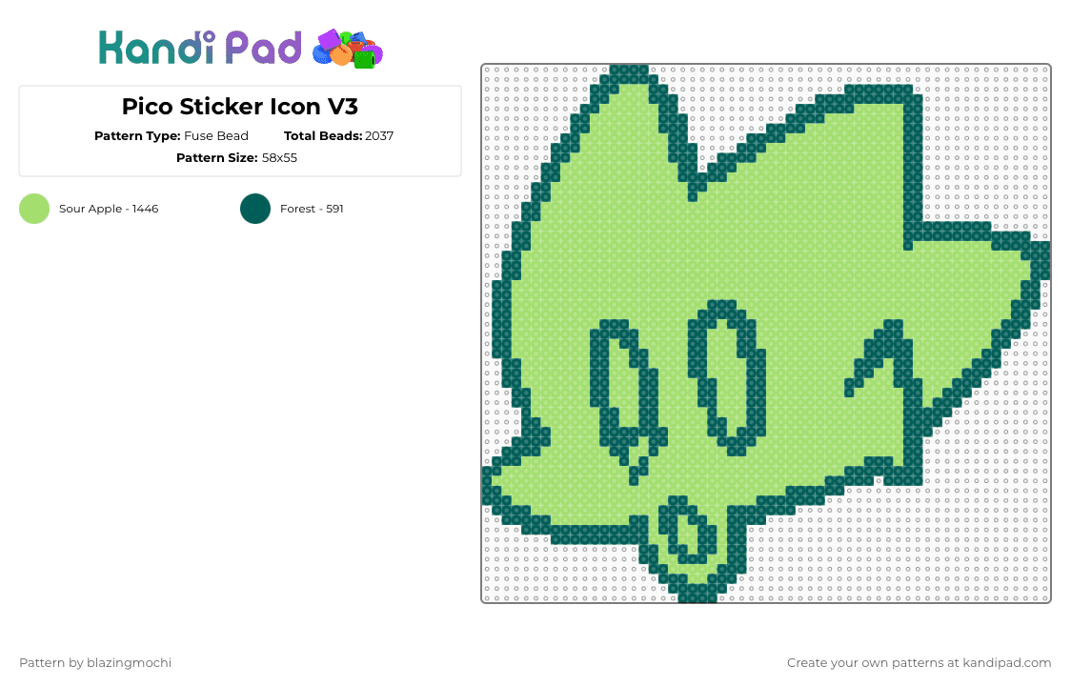Click the 'Pattern Size: 58x55' text

(x=236, y=158)
